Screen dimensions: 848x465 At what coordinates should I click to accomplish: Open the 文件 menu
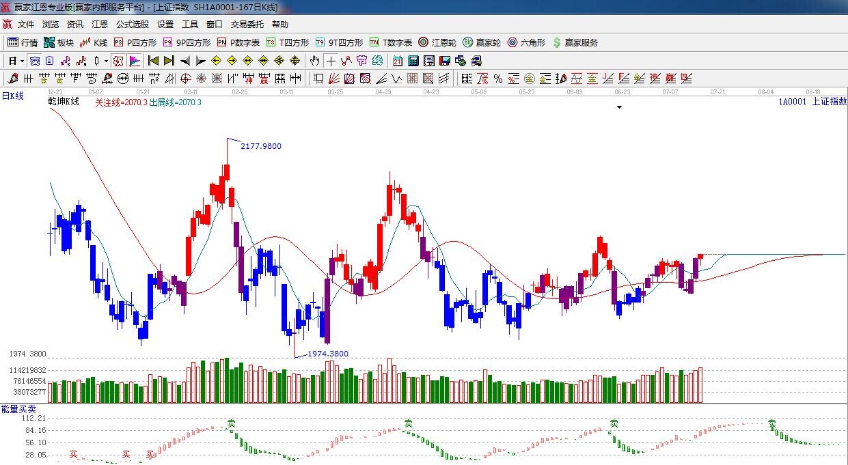(x=26, y=24)
